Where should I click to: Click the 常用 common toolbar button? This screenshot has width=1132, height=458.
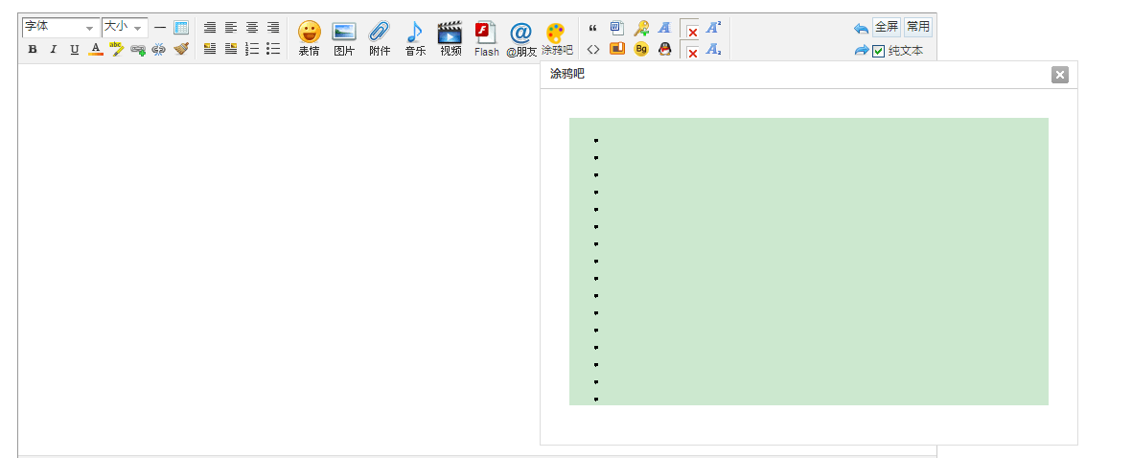pyautogui.click(x=917, y=27)
